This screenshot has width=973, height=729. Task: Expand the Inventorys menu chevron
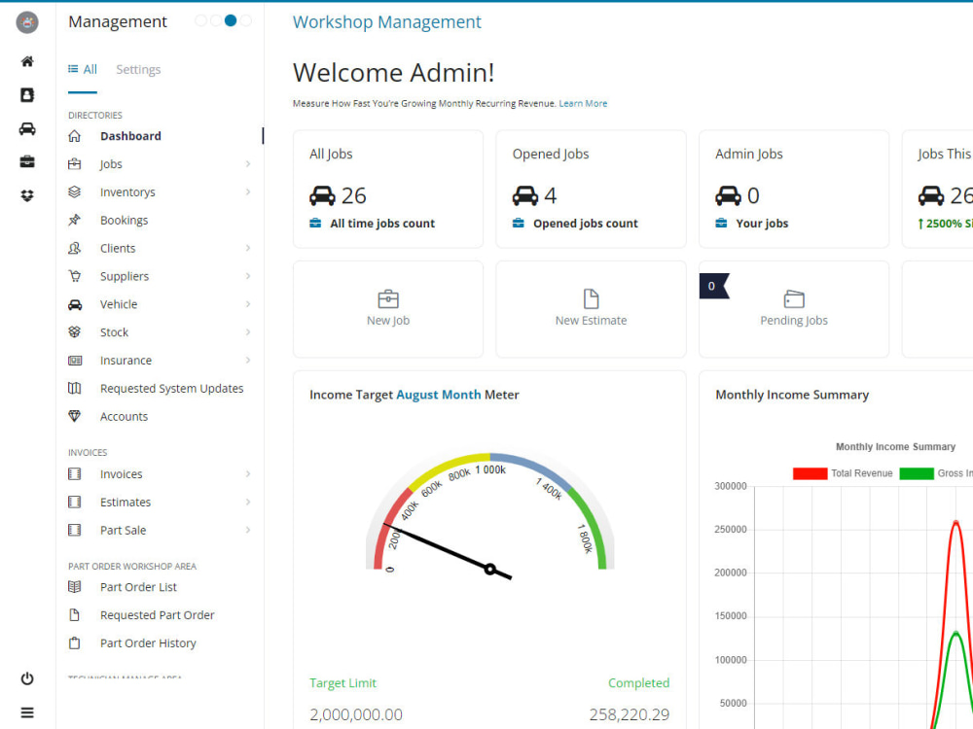(247, 191)
